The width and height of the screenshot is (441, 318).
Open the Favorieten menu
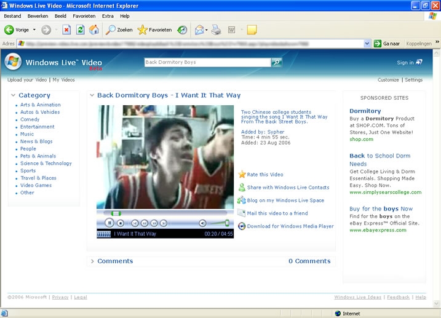84,16
